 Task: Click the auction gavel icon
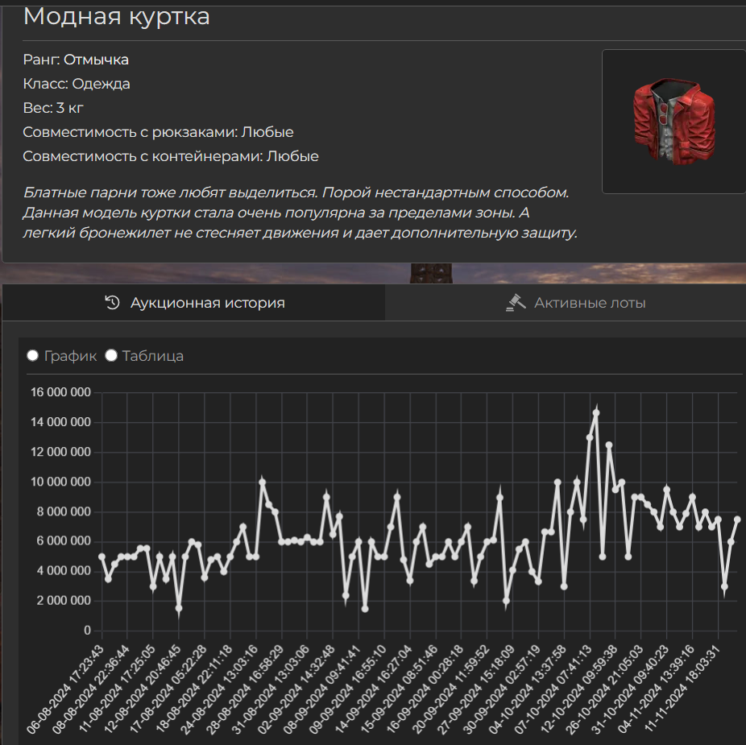point(516,303)
